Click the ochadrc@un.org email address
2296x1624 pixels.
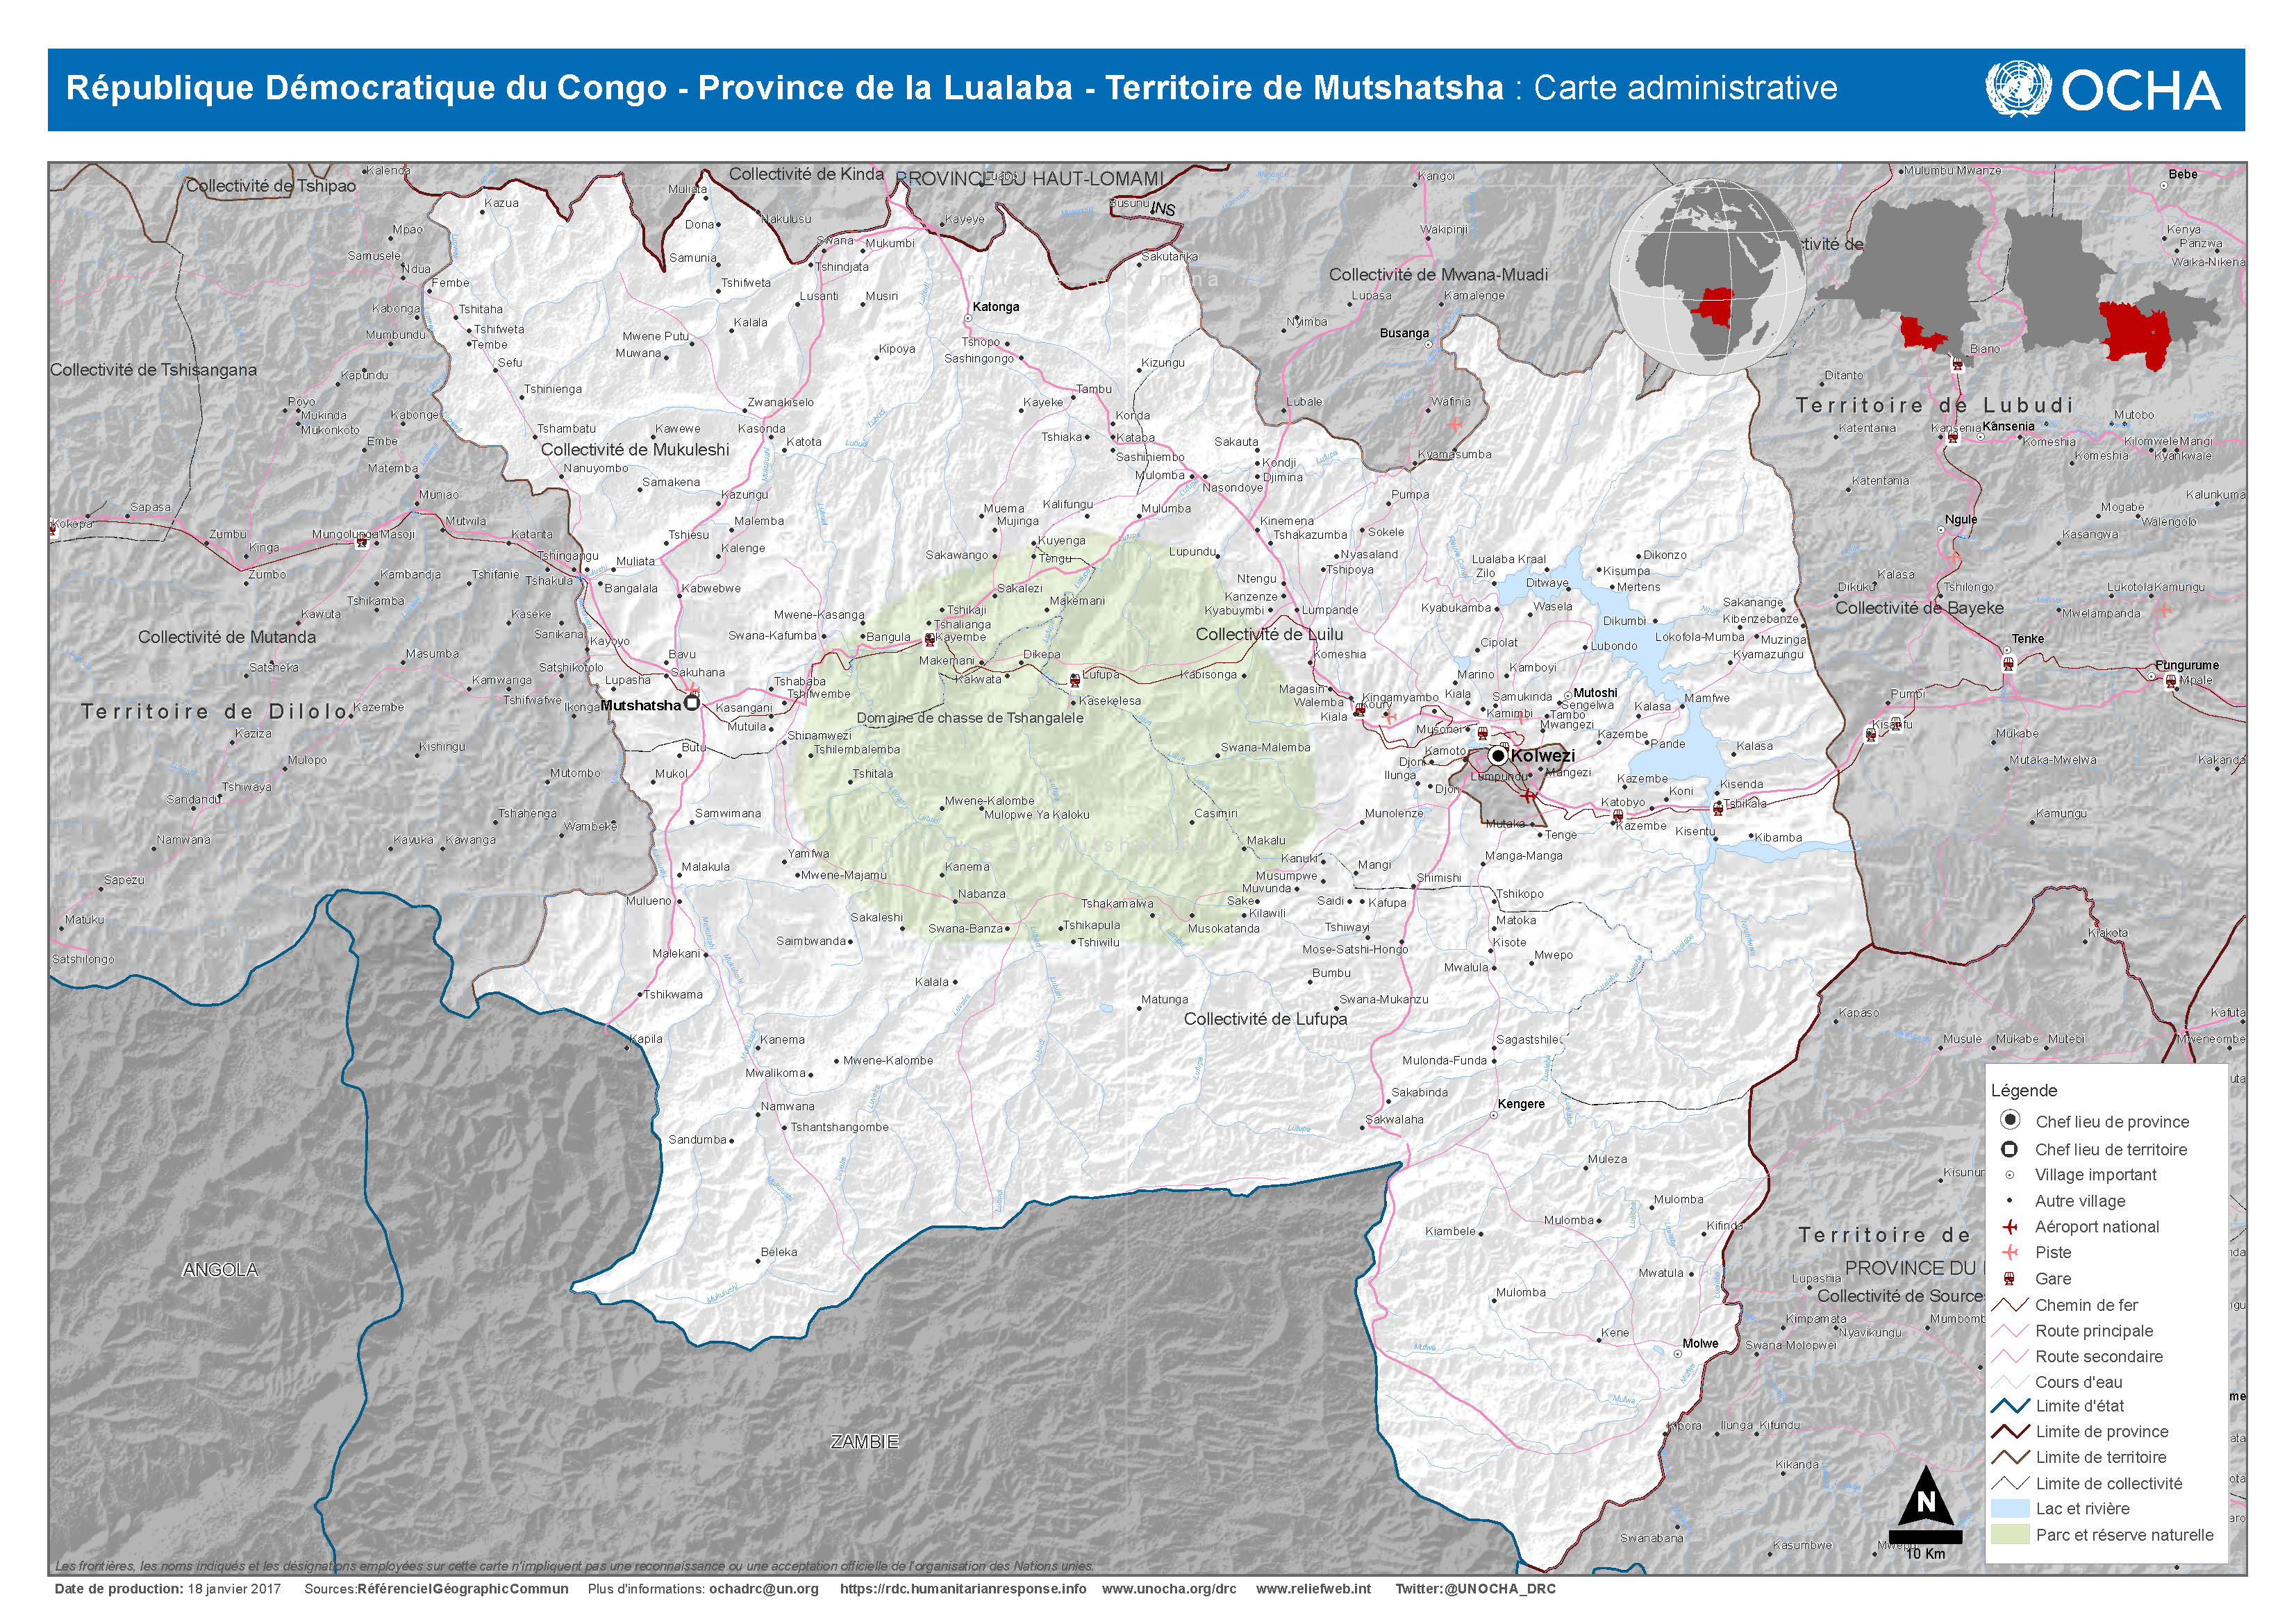tap(763, 1589)
